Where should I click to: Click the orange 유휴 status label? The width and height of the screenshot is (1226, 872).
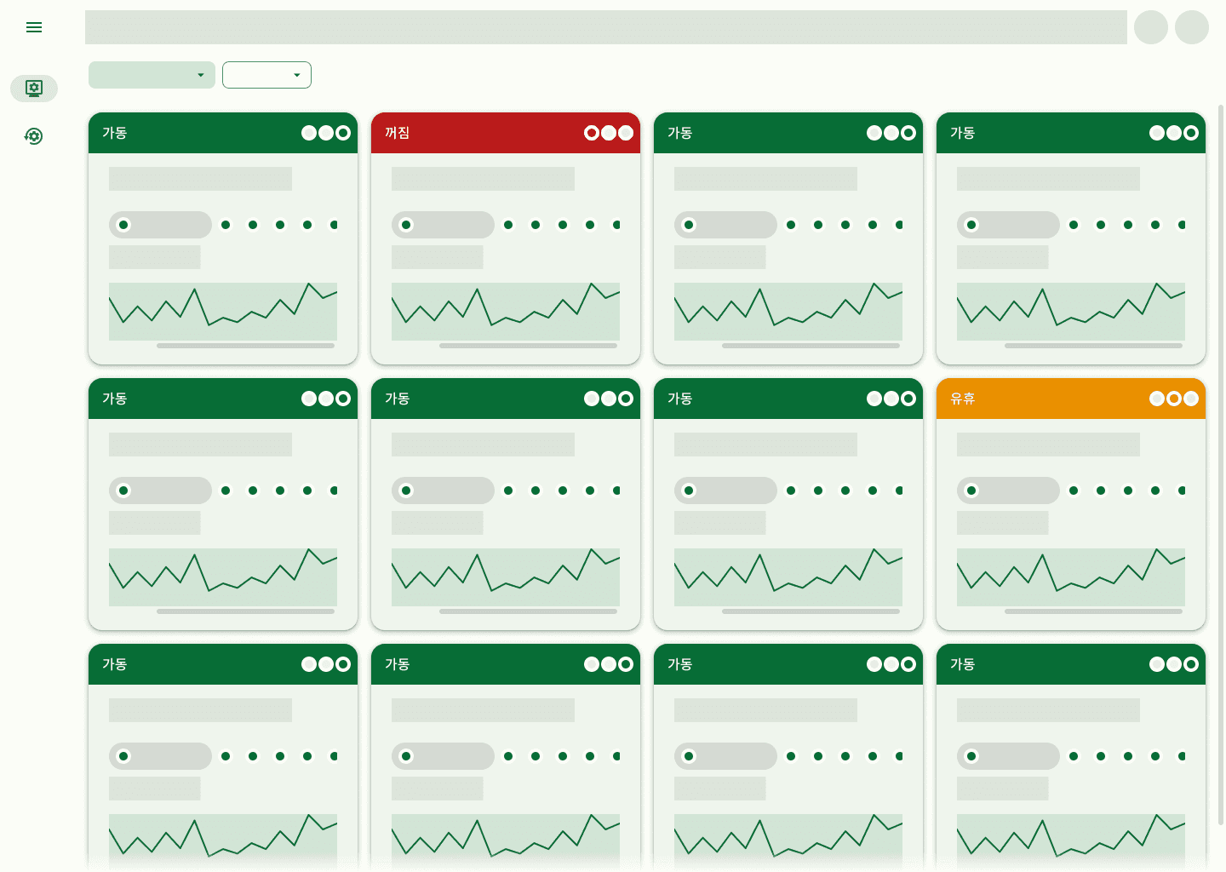point(963,399)
